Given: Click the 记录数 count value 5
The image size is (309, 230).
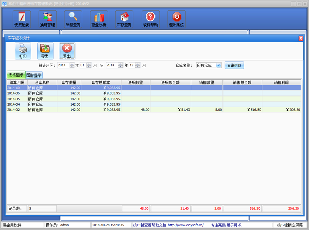Looking at the screenshot, I should click(x=42, y=208).
